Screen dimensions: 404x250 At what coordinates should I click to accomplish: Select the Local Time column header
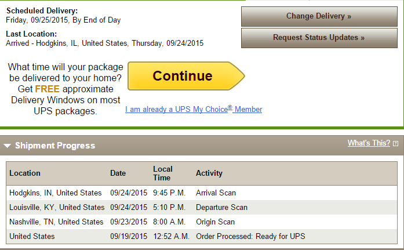163,173
